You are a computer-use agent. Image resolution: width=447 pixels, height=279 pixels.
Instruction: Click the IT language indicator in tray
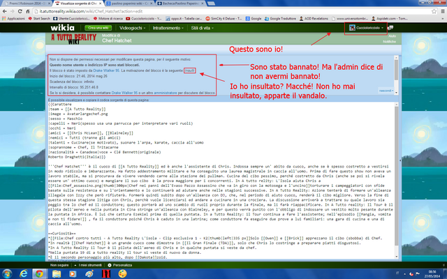point(397,273)
